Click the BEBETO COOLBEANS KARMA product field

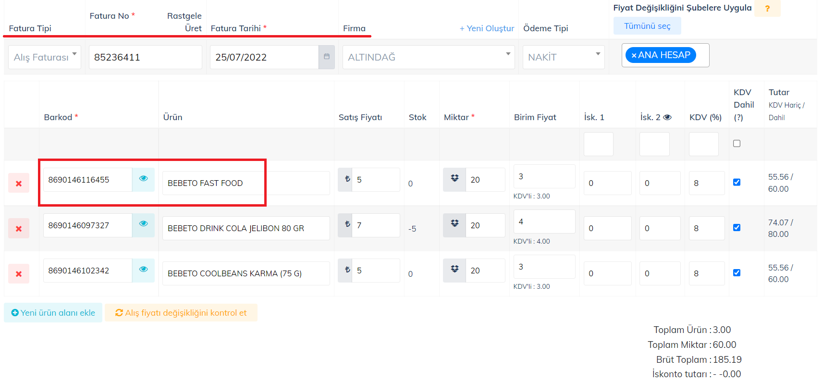246,273
